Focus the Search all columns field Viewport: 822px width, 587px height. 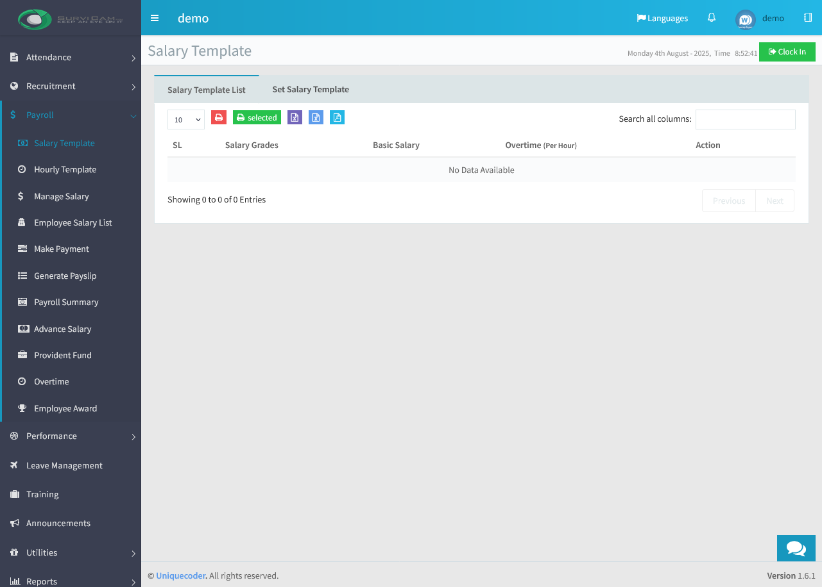tap(746, 119)
